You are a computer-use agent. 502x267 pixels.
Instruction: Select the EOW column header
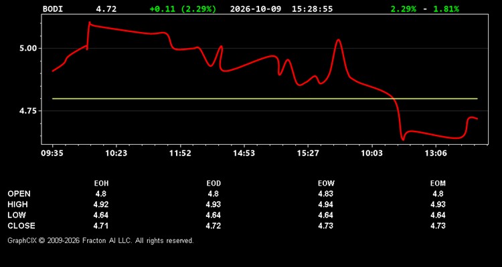pyautogui.click(x=326, y=184)
